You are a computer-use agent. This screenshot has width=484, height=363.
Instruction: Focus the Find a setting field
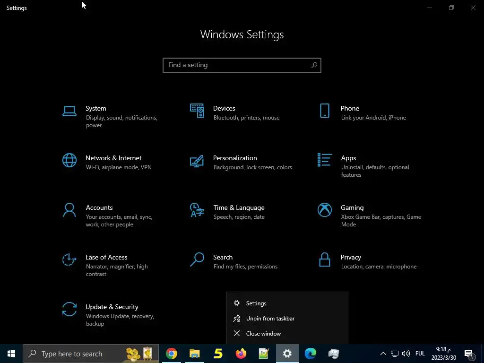point(242,65)
